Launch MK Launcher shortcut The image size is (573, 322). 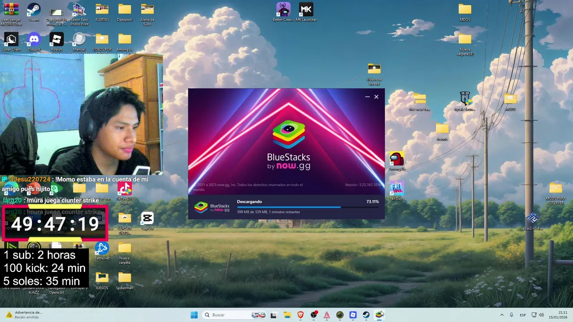306,12
